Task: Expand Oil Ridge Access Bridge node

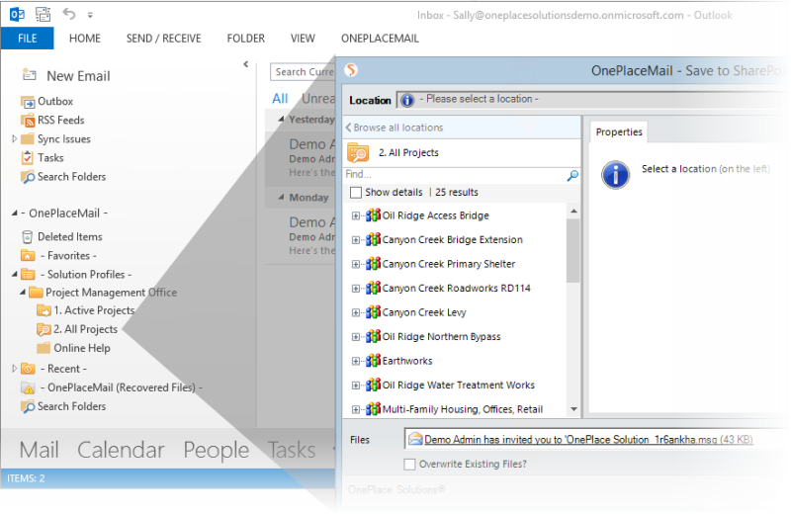Action: click(x=356, y=215)
